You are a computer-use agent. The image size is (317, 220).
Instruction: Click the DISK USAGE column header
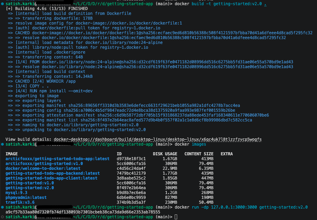[x=165, y=154]
